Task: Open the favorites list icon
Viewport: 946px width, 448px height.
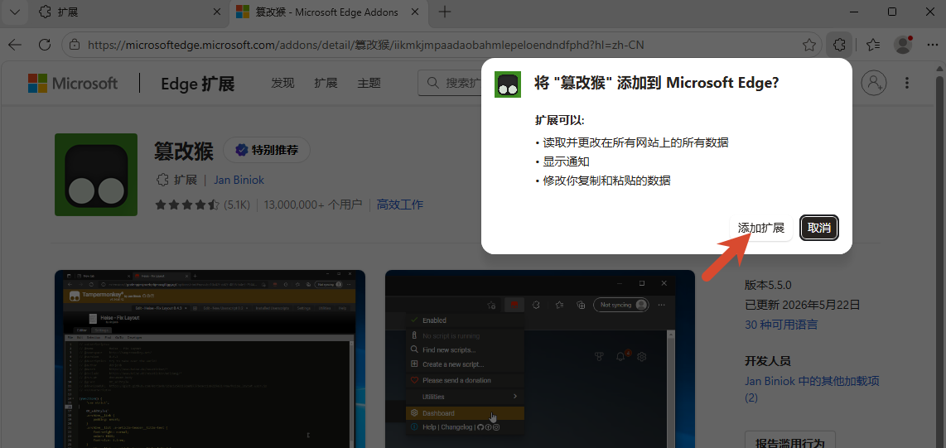Action: click(x=873, y=45)
